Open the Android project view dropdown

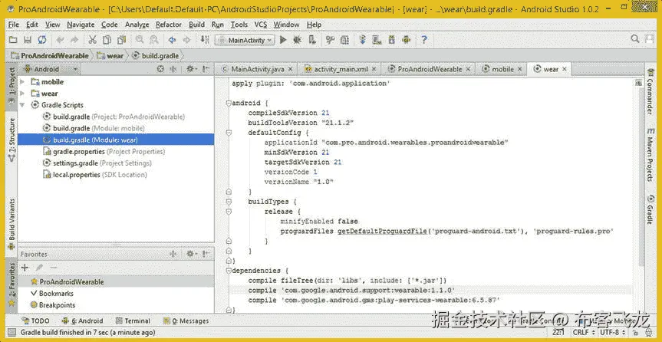pyautogui.click(x=51, y=69)
